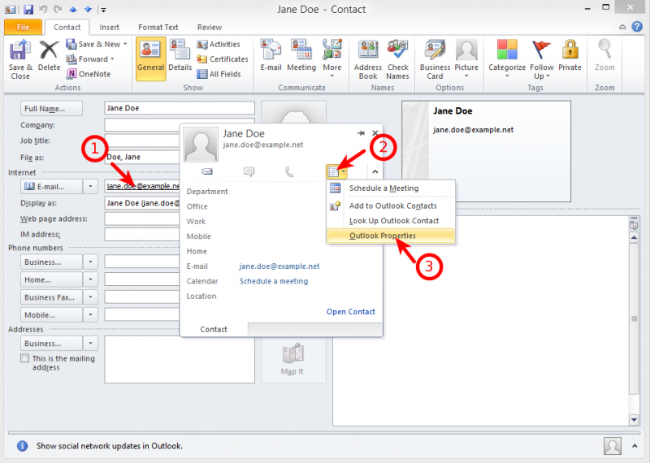This screenshot has width=650, height=463.
Task: Show All Fields view
Action: pos(219,74)
